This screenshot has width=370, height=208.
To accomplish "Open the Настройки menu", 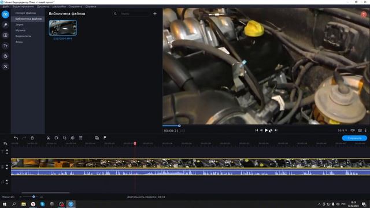I will pyautogui.click(x=59, y=6).
